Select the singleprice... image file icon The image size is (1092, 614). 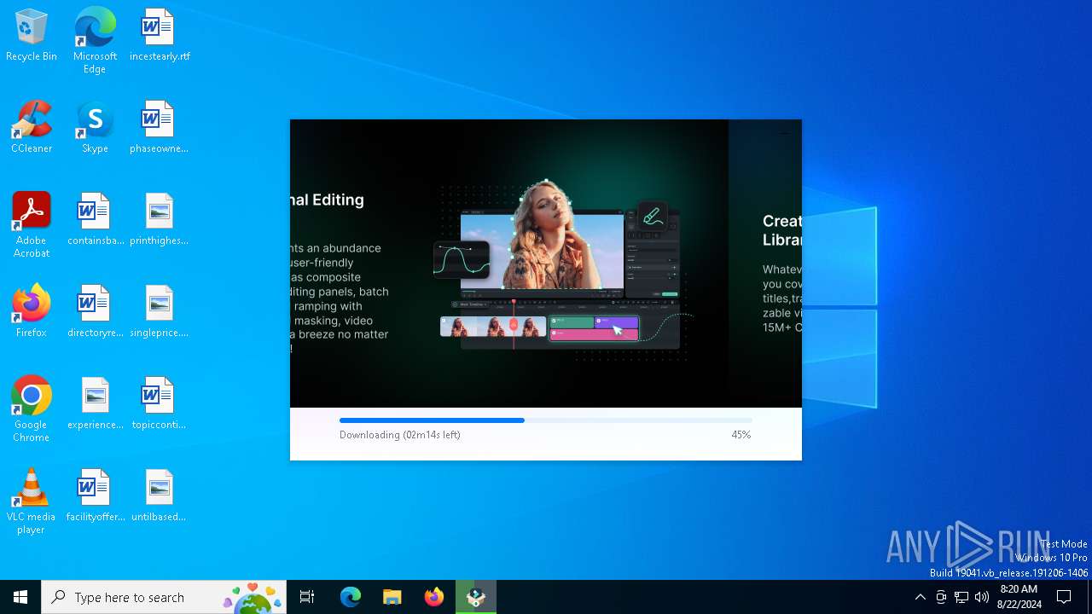click(x=159, y=312)
